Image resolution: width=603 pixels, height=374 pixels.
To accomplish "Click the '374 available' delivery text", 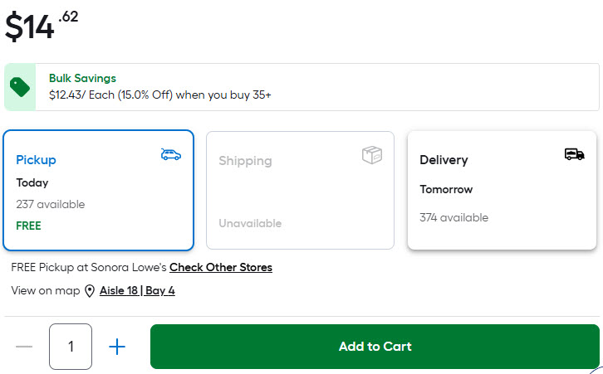I will click(453, 217).
